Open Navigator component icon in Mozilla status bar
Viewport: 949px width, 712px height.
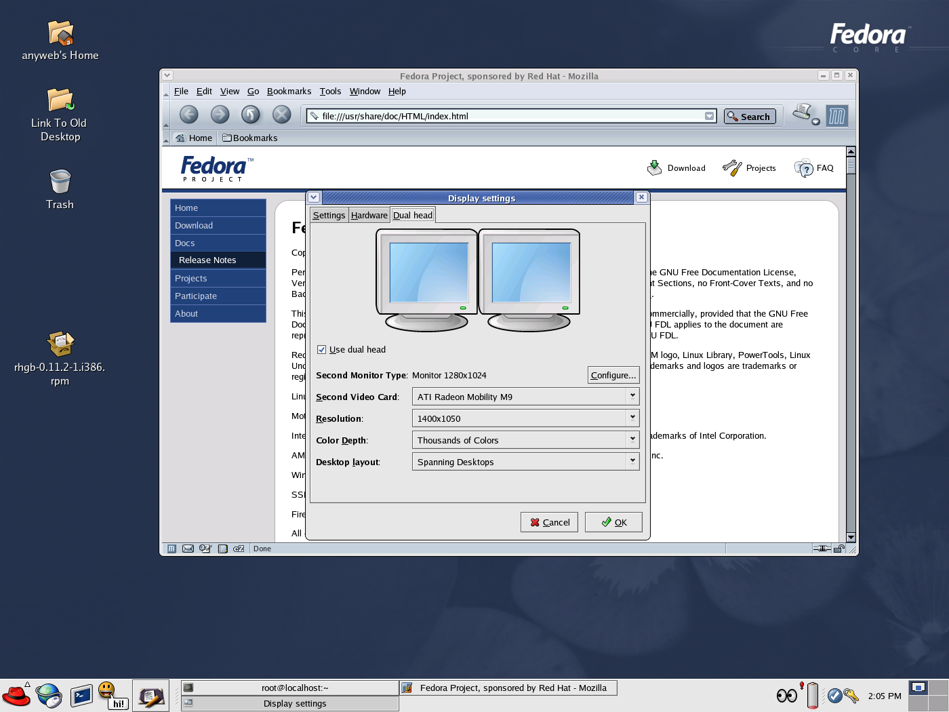[x=171, y=549]
